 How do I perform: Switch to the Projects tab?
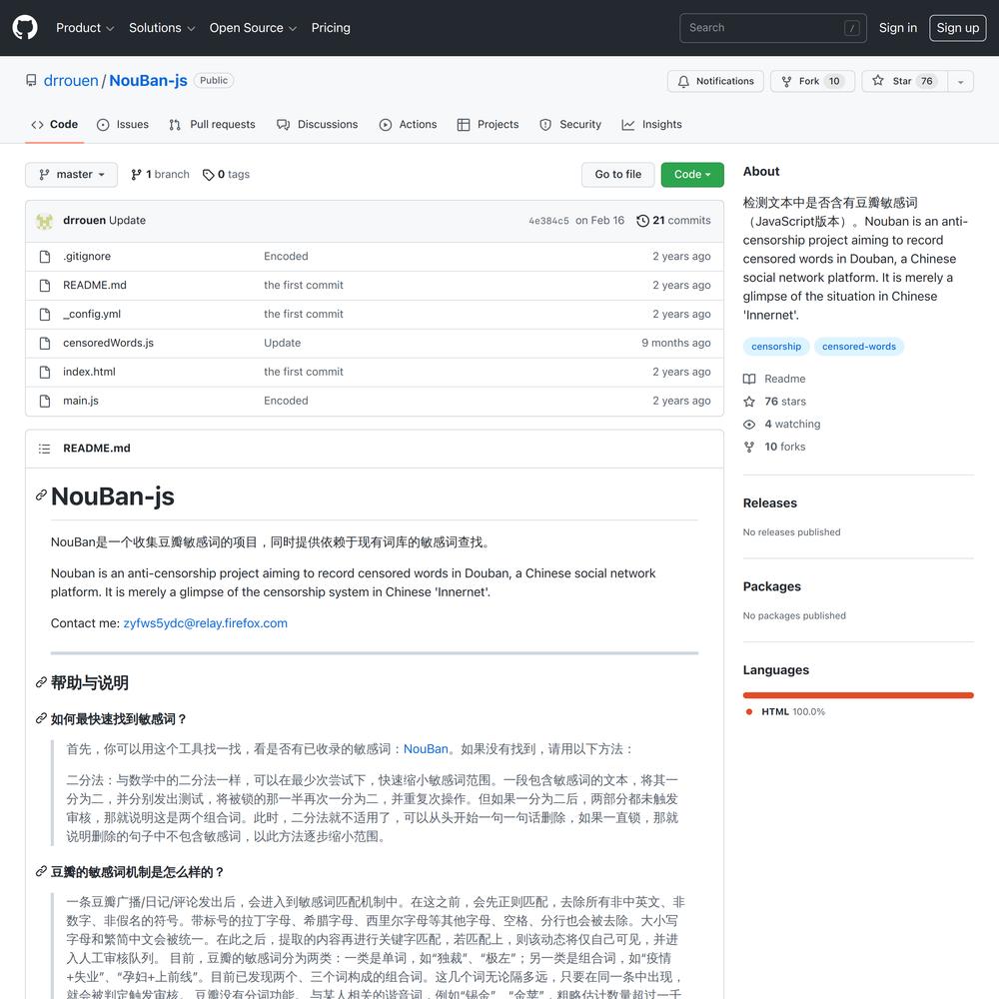[x=489, y=125]
